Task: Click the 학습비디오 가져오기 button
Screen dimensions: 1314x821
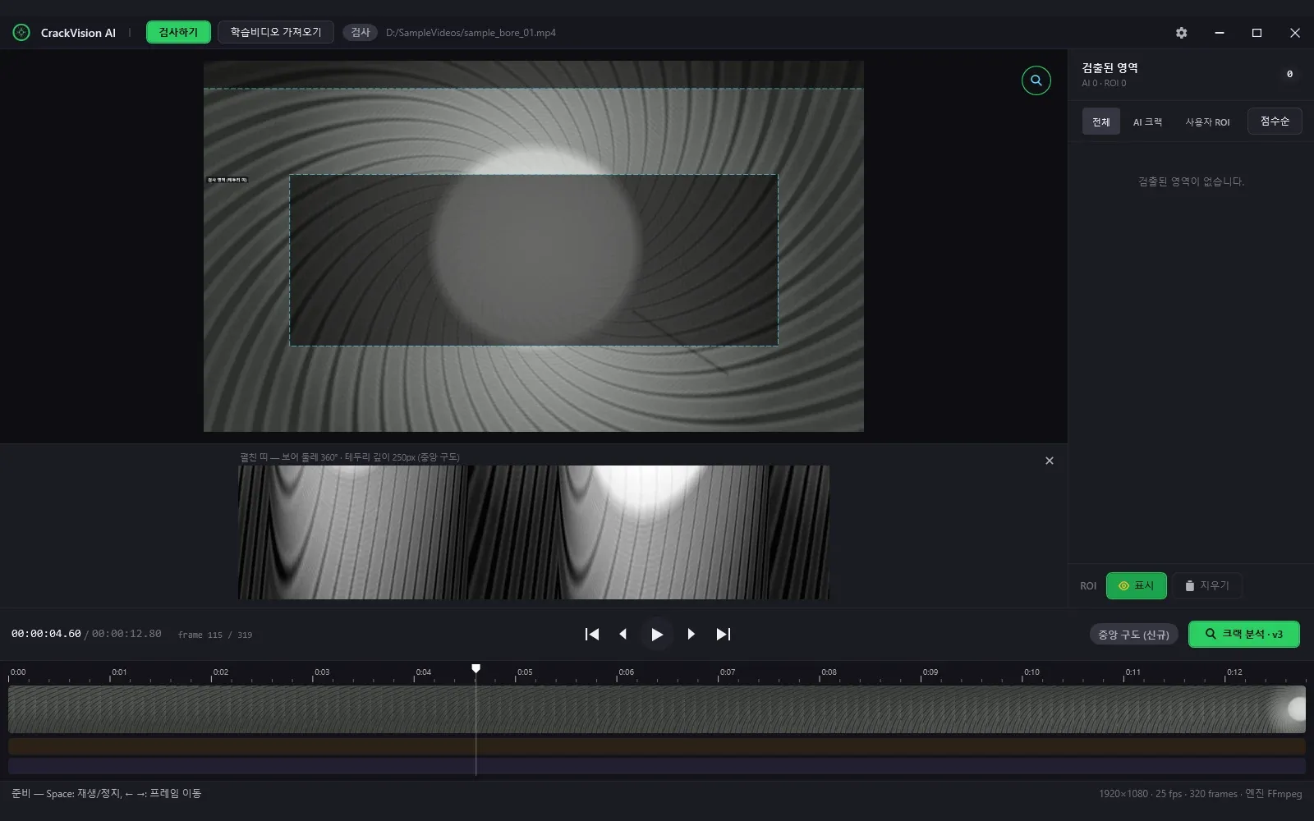Action: click(x=275, y=32)
